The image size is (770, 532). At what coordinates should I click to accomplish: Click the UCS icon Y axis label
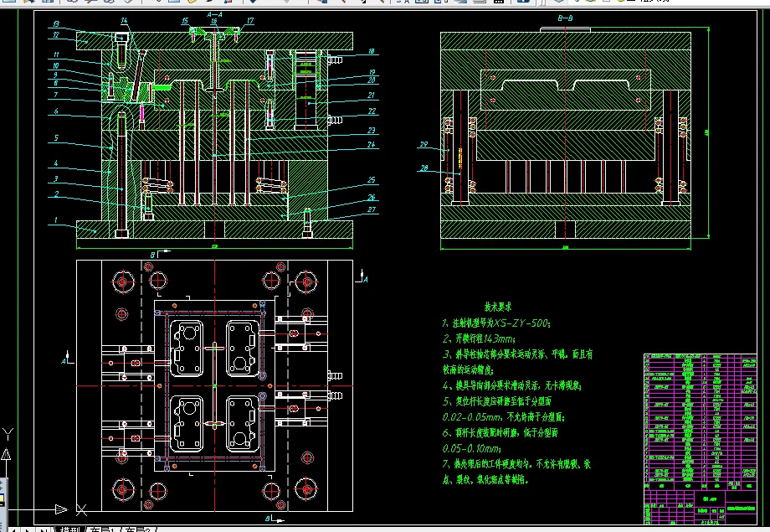(8, 434)
